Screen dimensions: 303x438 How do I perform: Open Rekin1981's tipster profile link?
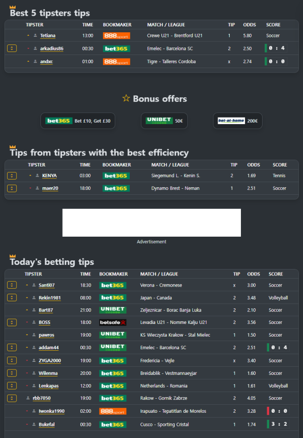(49, 298)
